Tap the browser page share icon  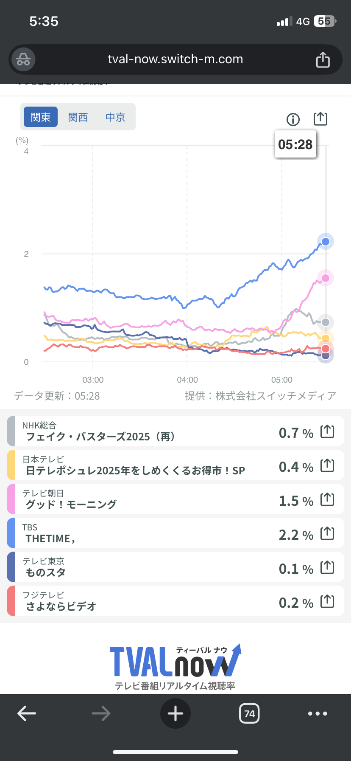[x=323, y=59]
